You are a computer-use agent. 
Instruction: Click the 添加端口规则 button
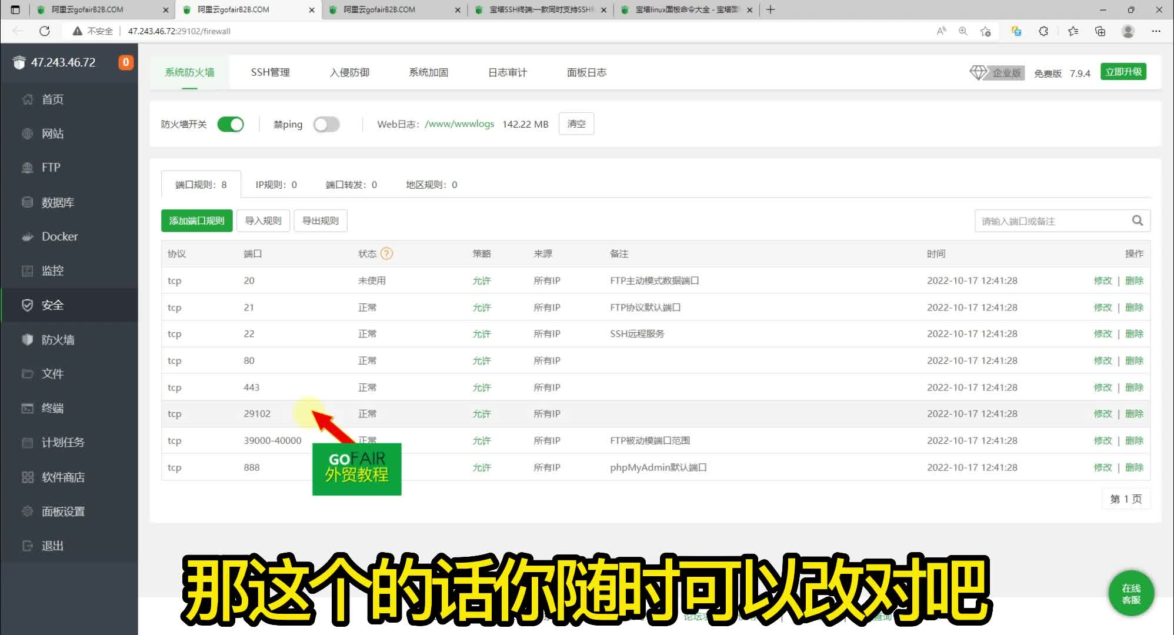pos(197,220)
